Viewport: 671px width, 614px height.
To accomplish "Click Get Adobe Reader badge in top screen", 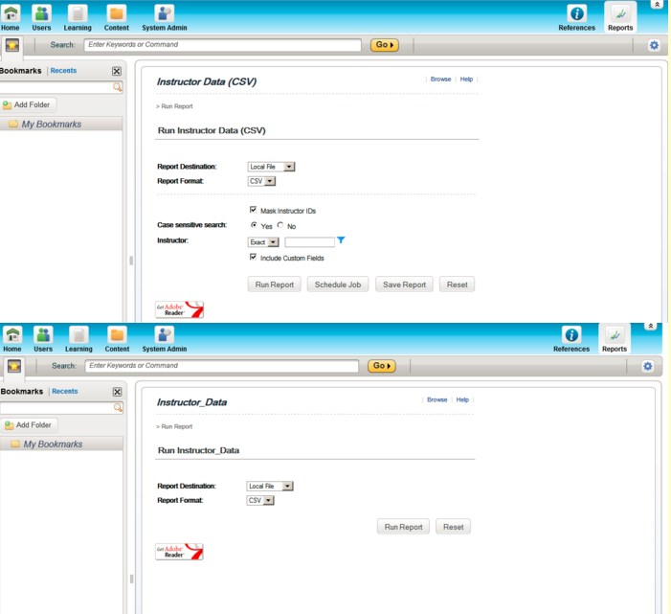I will [x=179, y=309].
